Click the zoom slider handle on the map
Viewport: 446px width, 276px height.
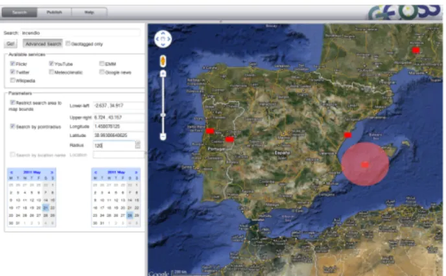point(163,115)
